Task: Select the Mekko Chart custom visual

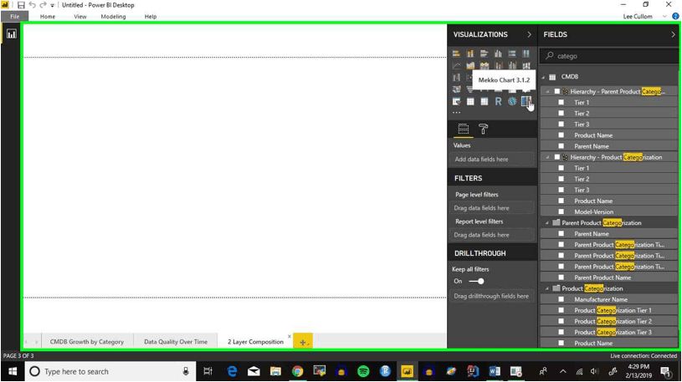Action: (x=526, y=102)
